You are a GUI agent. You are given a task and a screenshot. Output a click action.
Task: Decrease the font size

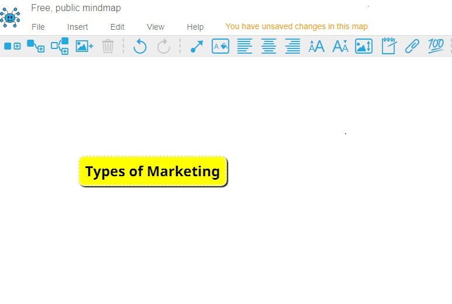[340, 46]
